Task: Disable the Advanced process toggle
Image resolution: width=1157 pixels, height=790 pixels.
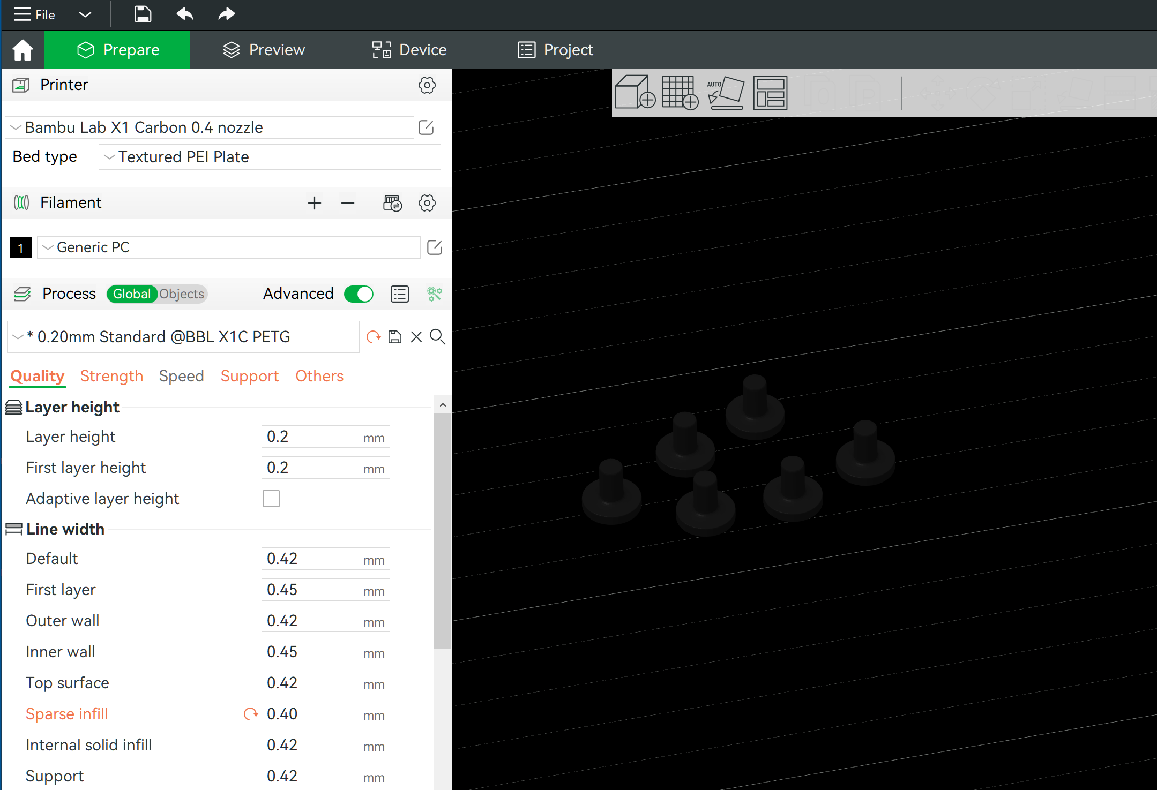Action: (x=359, y=294)
